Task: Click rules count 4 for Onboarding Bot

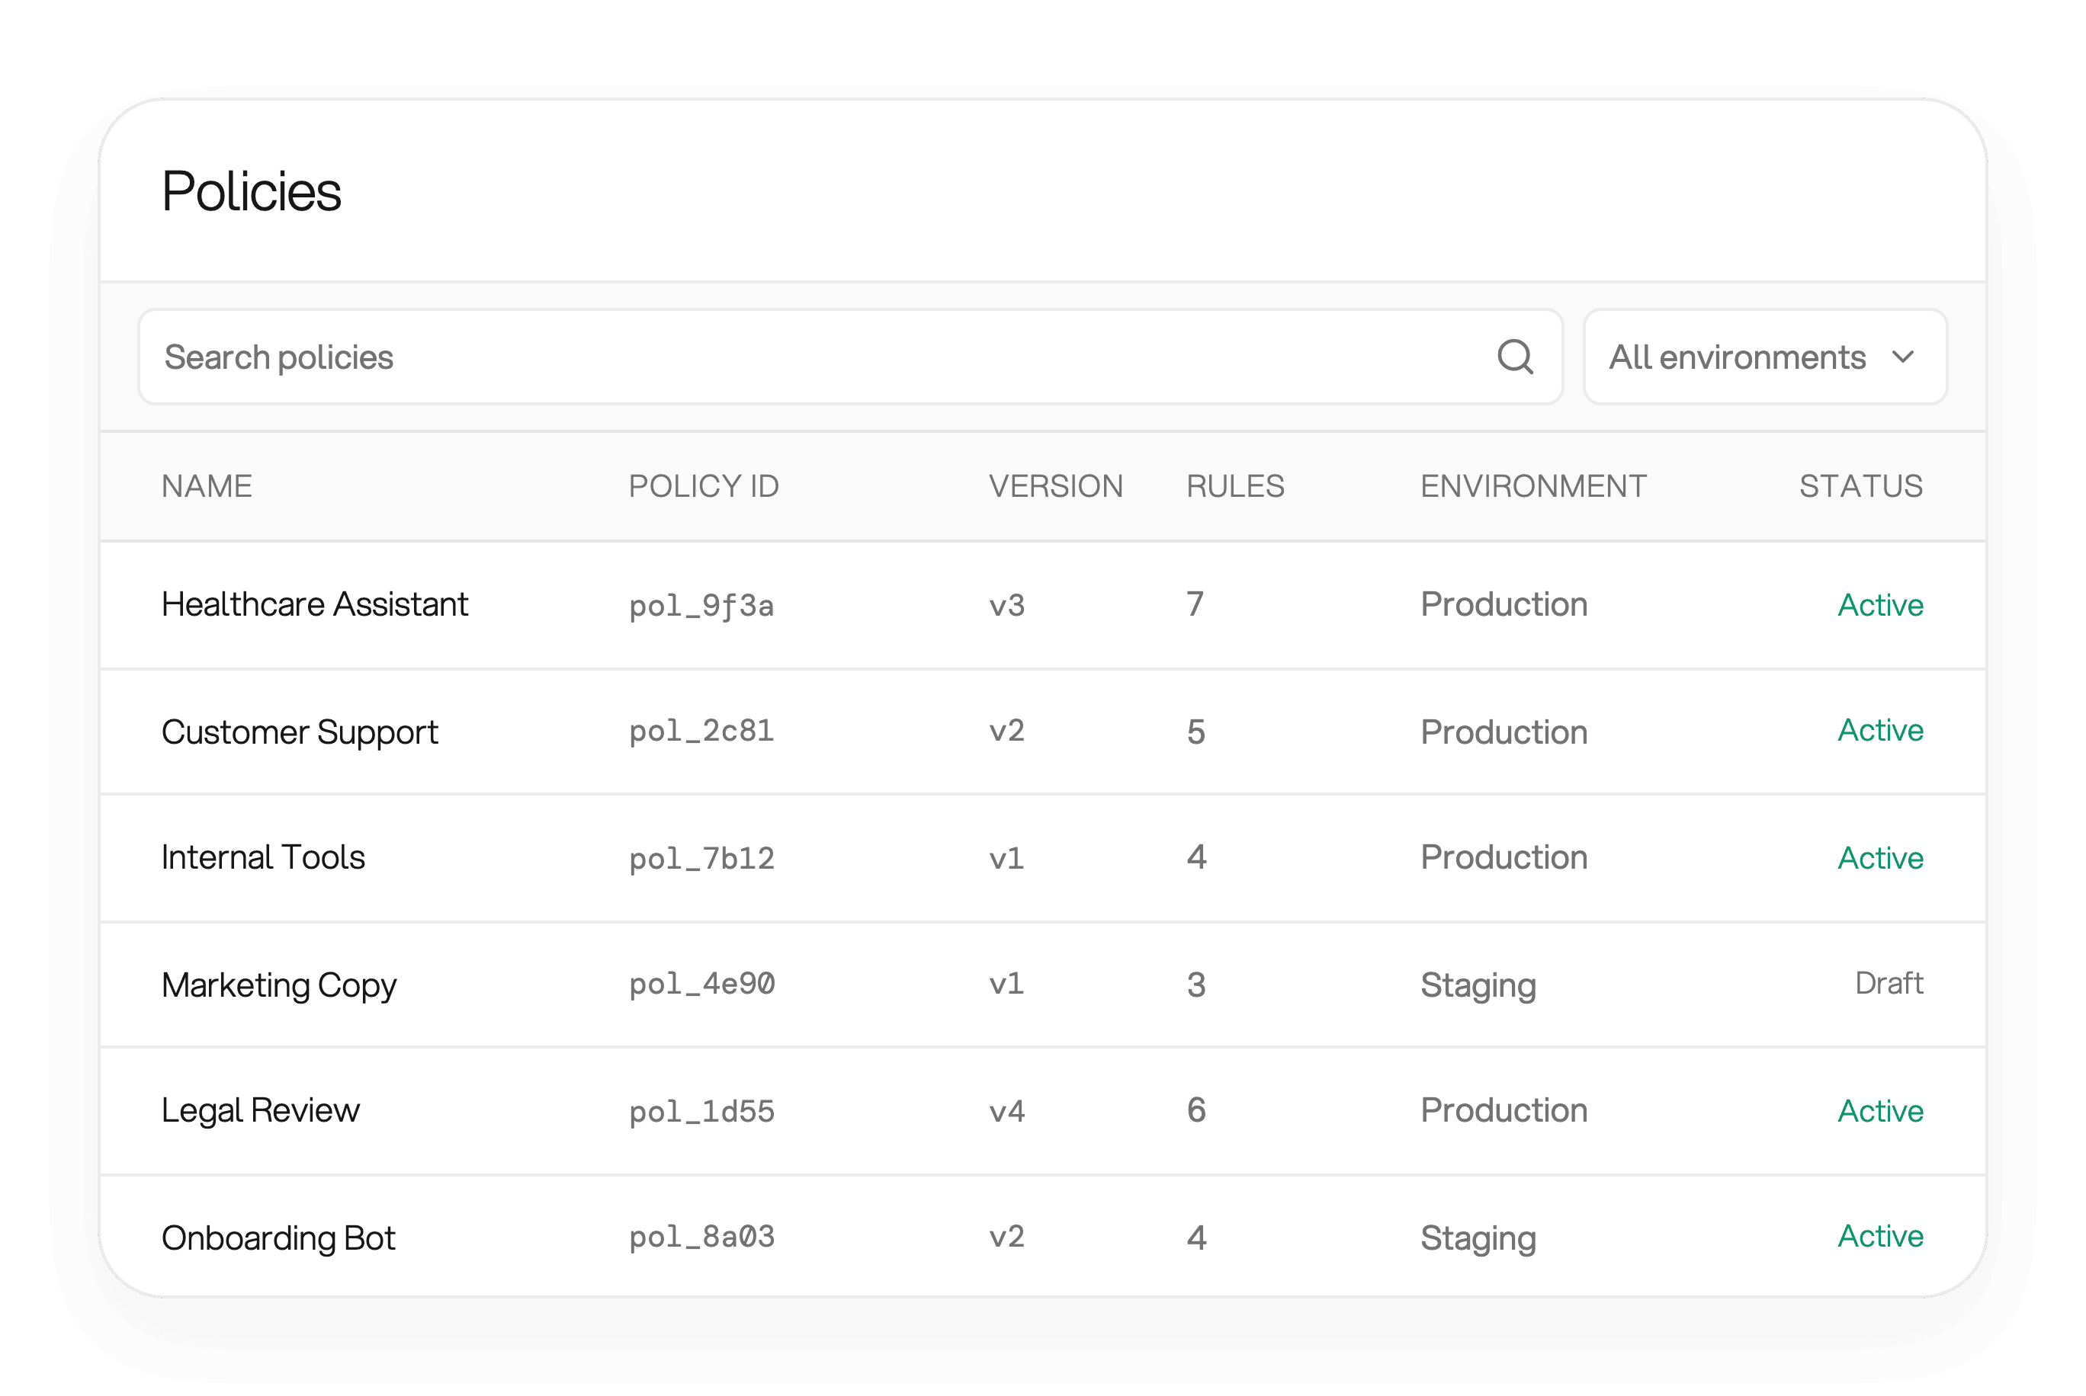Action: point(1196,1238)
